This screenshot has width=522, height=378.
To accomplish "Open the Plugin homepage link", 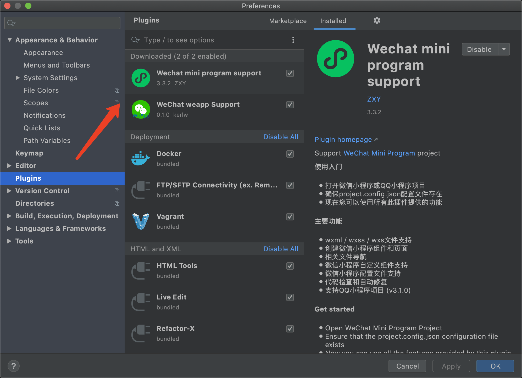I will tap(343, 140).
